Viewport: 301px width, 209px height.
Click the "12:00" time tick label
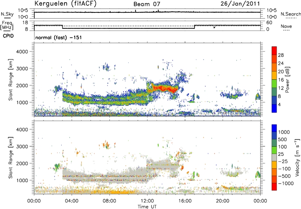click(147, 201)
